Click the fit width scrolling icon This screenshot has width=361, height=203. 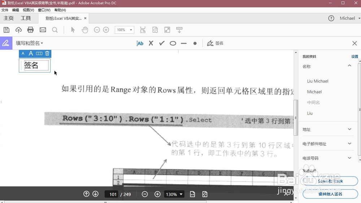pyautogui.click(x=143, y=30)
